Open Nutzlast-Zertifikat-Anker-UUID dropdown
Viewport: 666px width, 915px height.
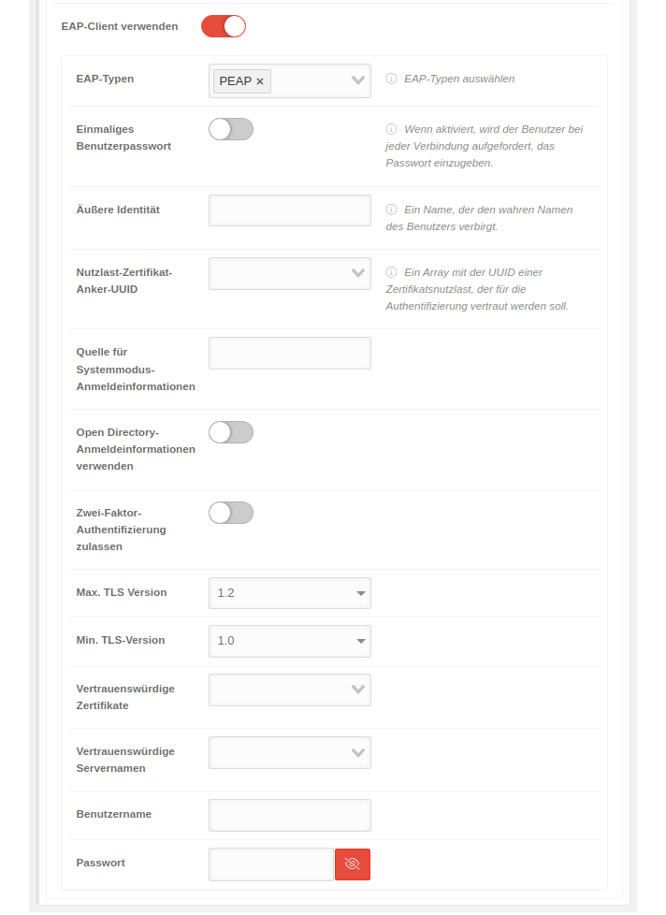(x=290, y=273)
